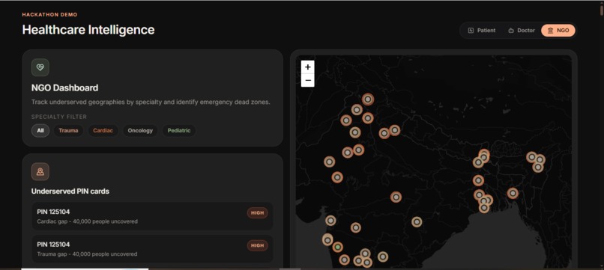
Task: Click the pin icon above Underserved PIN cards
Action: point(40,171)
